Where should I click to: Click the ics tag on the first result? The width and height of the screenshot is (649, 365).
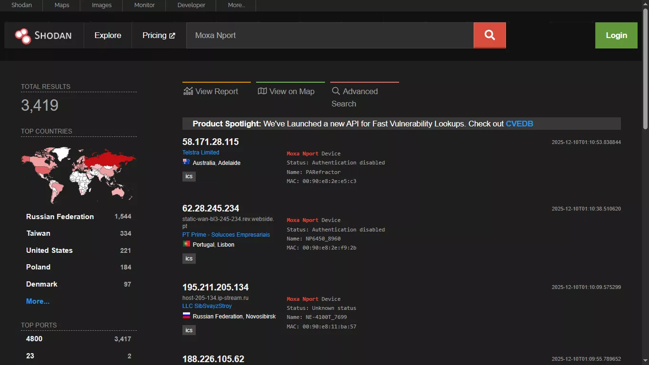pyautogui.click(x=189, y=176)
